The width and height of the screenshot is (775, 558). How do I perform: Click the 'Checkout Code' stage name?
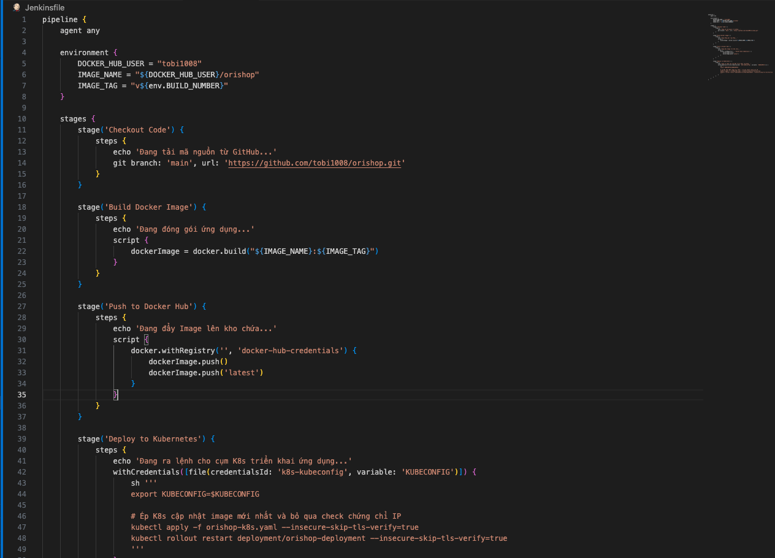tap(142, 130)
